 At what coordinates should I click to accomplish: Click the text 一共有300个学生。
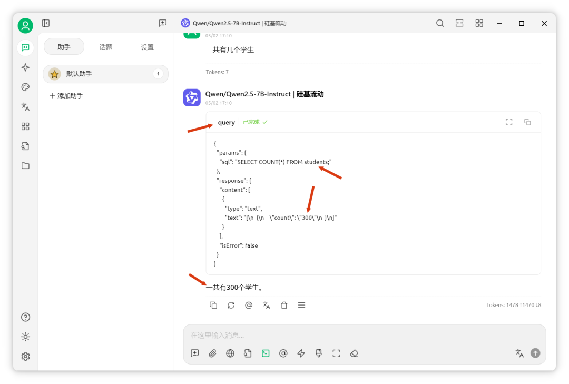coord(235,288)
